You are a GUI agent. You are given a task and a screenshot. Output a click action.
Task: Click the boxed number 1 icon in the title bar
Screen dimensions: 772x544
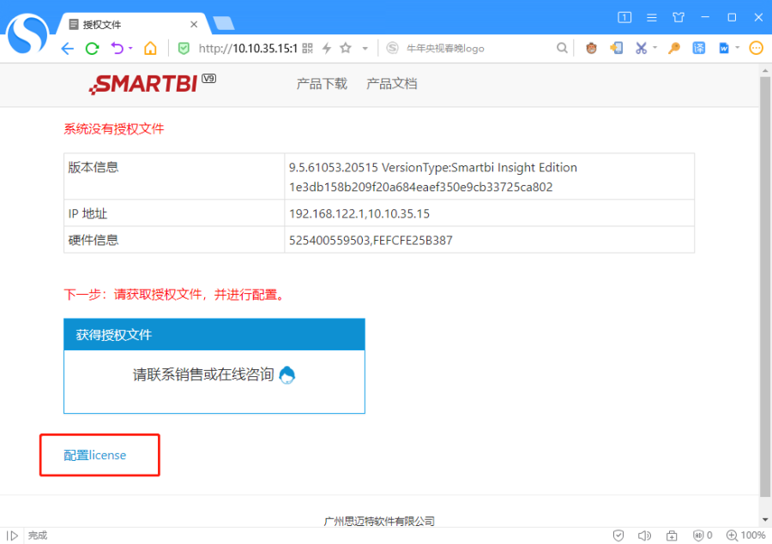pyautogui.click(x=624, y=18)
